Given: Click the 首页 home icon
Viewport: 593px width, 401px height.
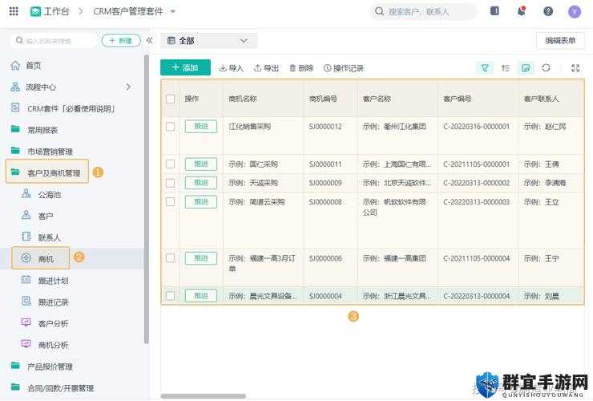Looking at the screenshot, I should (x=15, y=66).
